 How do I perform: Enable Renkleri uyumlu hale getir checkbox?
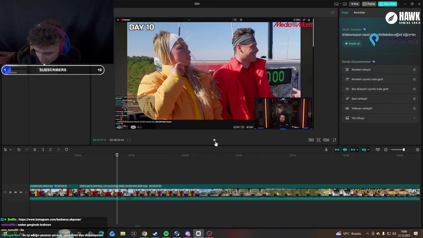coord(414,79)
